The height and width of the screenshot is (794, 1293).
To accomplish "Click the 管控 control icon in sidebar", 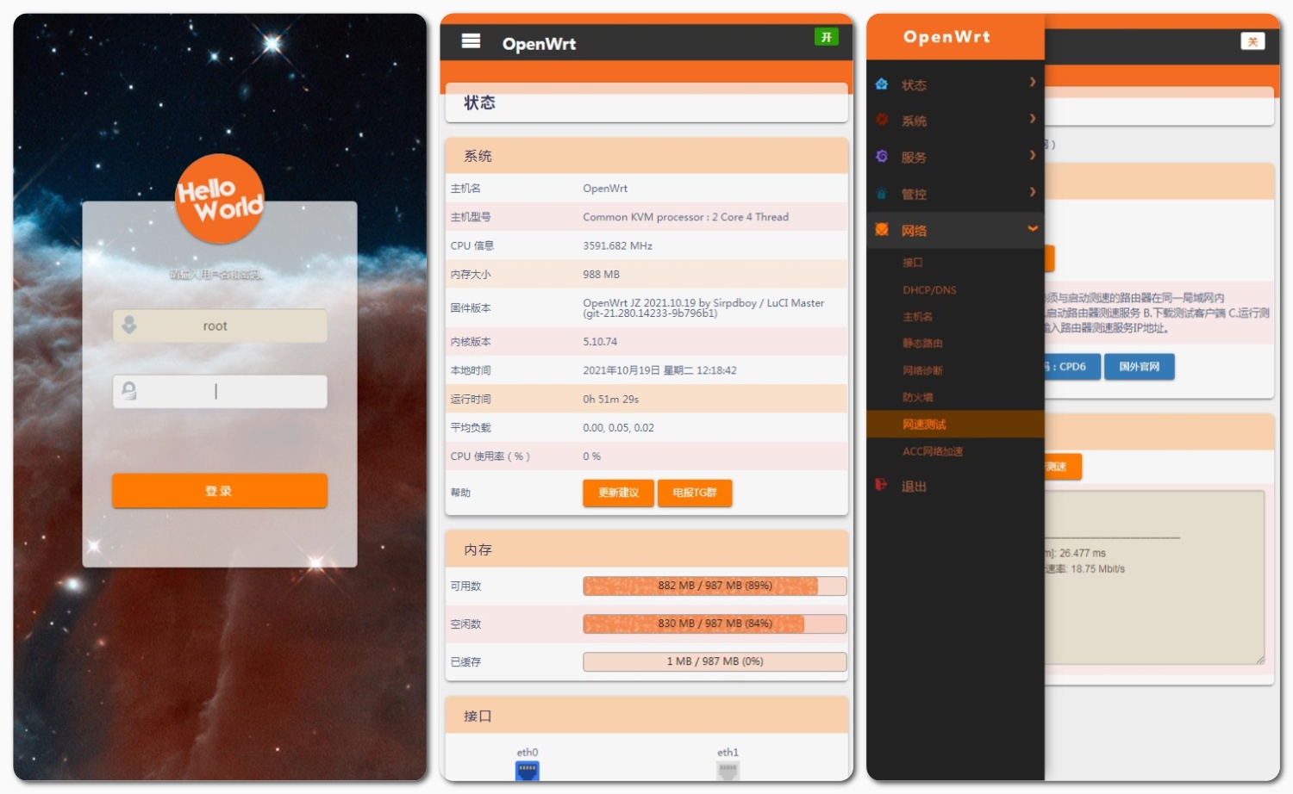I will [x=881, y=193].
